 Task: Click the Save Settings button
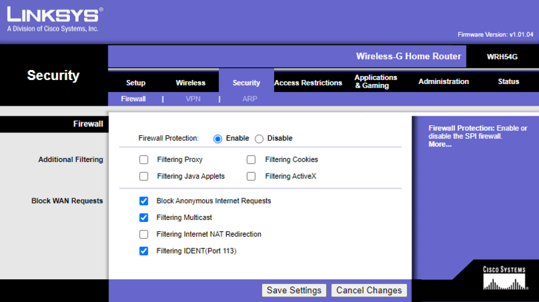pos(294,291)
